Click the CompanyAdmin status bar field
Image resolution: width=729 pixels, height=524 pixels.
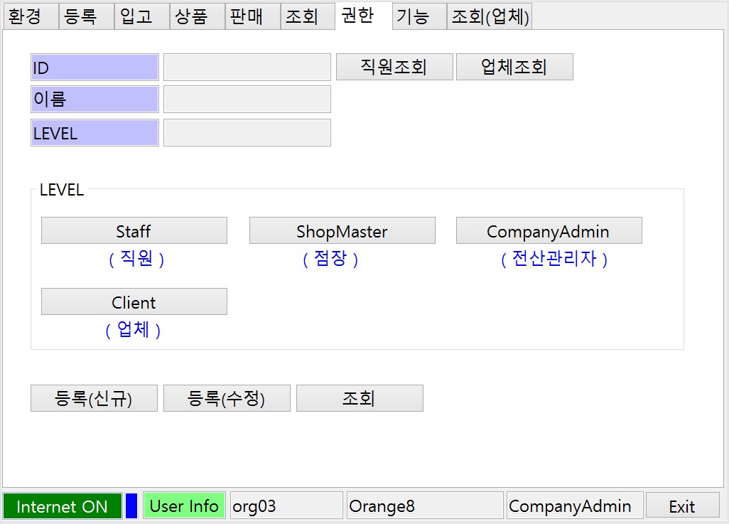tap(575, 506)
